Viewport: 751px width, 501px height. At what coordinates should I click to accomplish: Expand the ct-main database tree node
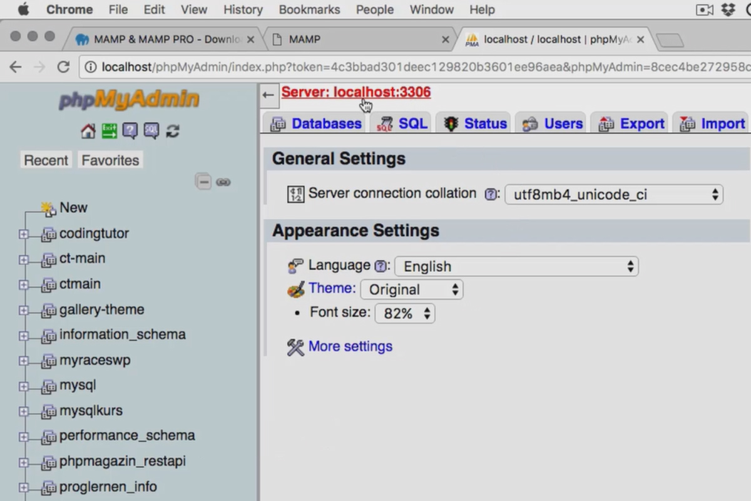pyautogui.click(x=24, y=259)
